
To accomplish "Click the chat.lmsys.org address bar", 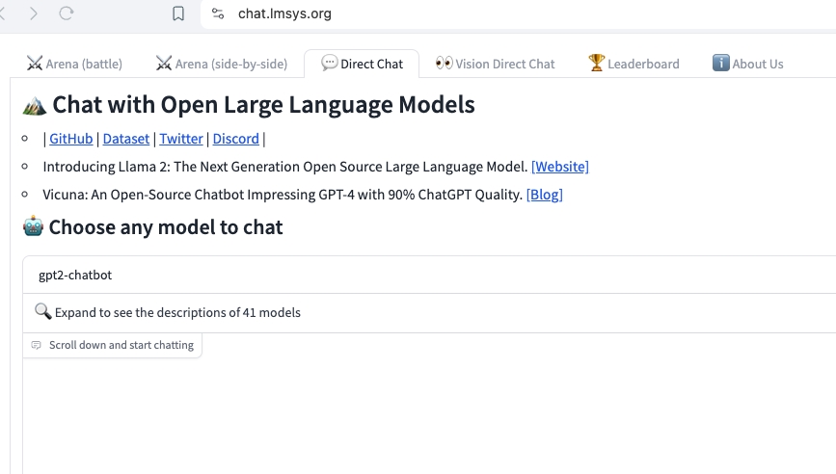I will [x=386, y=13].
